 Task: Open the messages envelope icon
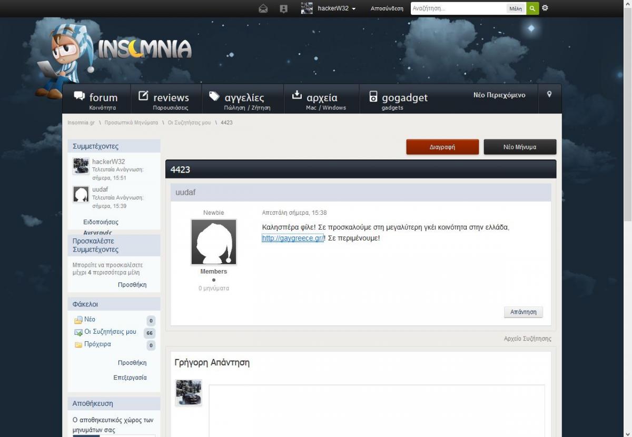point(263,8)
